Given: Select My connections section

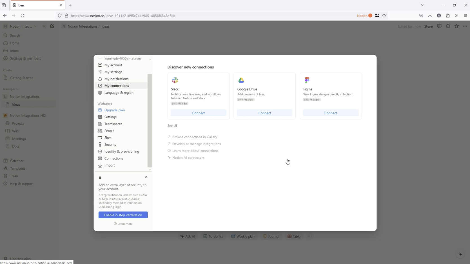Looking at the screenshot, I should pos(121,86).
